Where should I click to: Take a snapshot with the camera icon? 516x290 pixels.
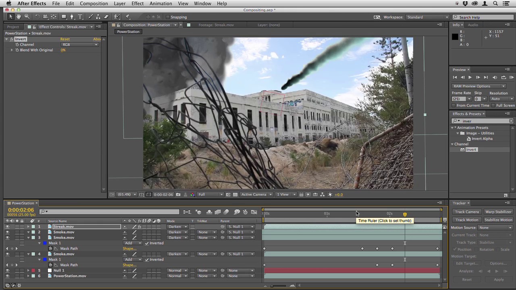coord(178,195)
